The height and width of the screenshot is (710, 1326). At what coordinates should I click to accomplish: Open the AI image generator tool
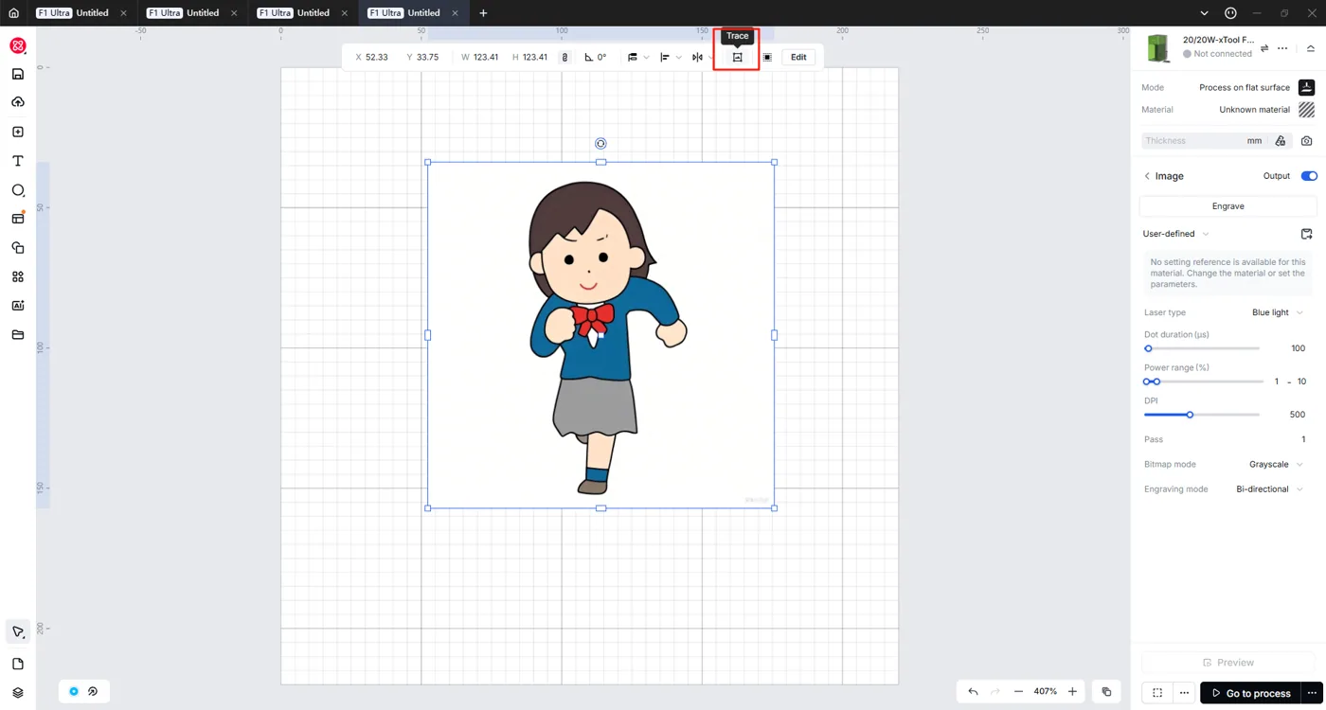pyautogui.click(x=17, y=306)
